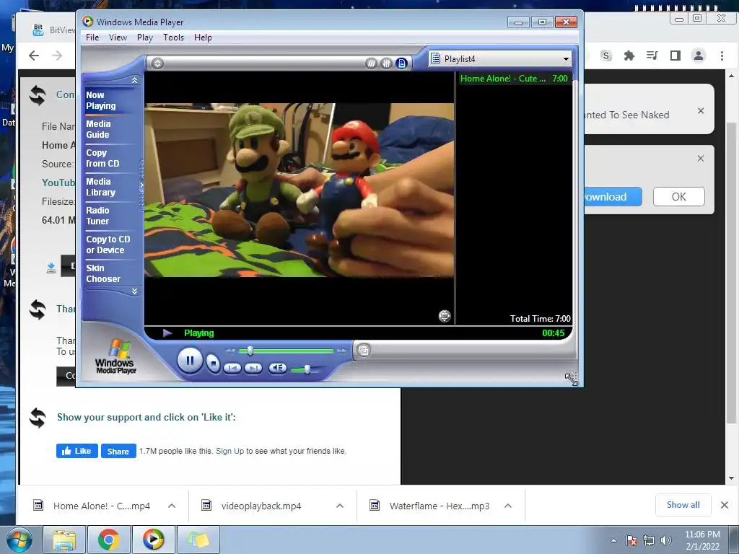
Task: Open the Play menu
Action: pos(144,38)
